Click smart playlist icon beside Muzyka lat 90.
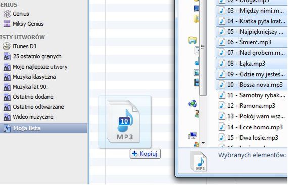The image size is (288, 185). pyautogui.click(x=7, y=87)
